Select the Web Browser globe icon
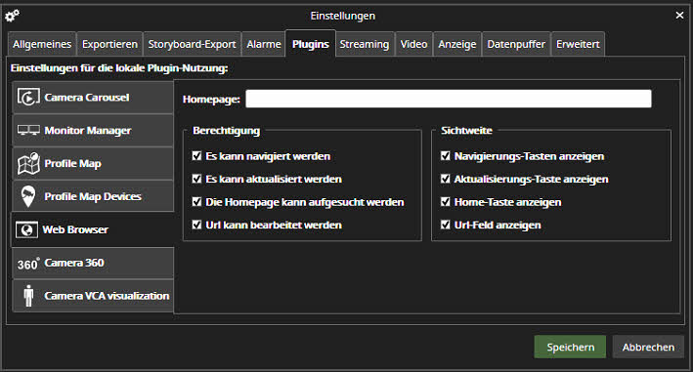This screenshot has height=372, width=693. point(26,229)
